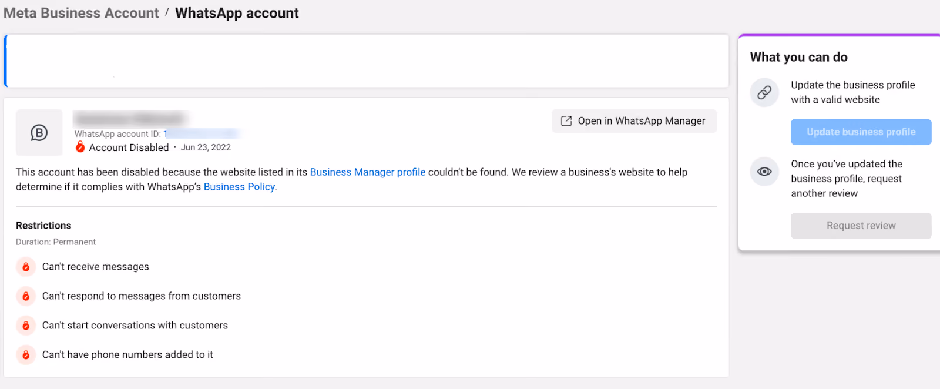Screen dimensions: 940x389
Task: Select the Can't receive messages restriction
Action: pyautogui.click(x=96, y=267)
